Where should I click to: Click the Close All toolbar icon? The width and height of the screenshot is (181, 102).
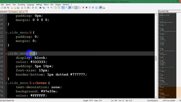pyautogui.click(x=15, y=8)
